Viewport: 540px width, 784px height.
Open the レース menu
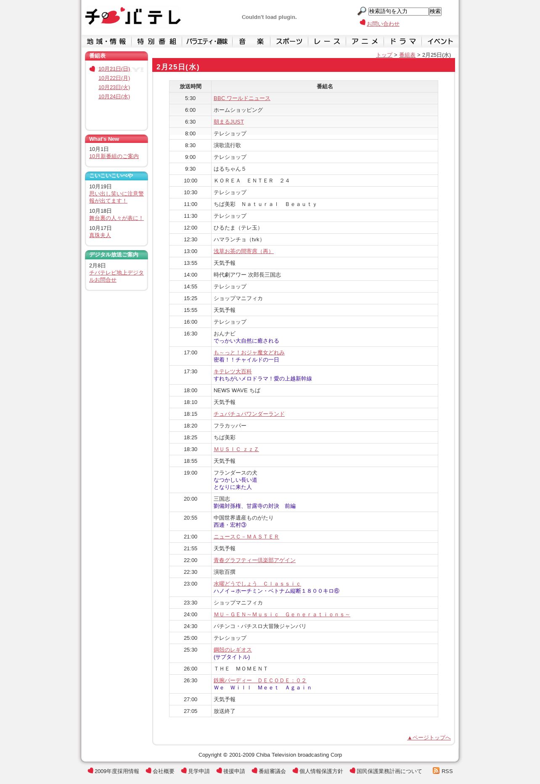point(327,41)
